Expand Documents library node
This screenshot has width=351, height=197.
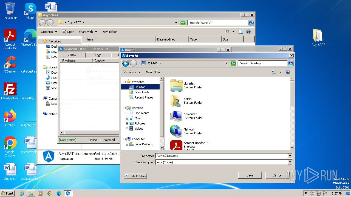[127, 113]
